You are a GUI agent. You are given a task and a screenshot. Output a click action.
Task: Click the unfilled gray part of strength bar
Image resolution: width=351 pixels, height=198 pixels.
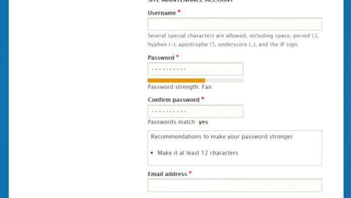(x=224, y=81)
